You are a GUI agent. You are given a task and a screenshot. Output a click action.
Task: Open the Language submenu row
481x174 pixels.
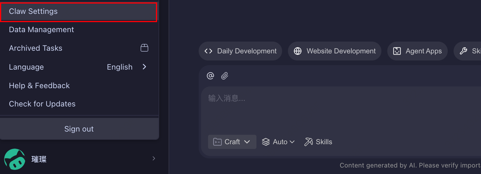[79, 67]
